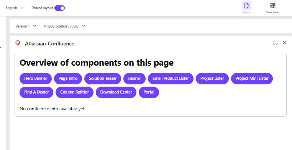Toggle the Shared layout switch
The height and width of the screenshot is (150, 292).
point(60,8)
